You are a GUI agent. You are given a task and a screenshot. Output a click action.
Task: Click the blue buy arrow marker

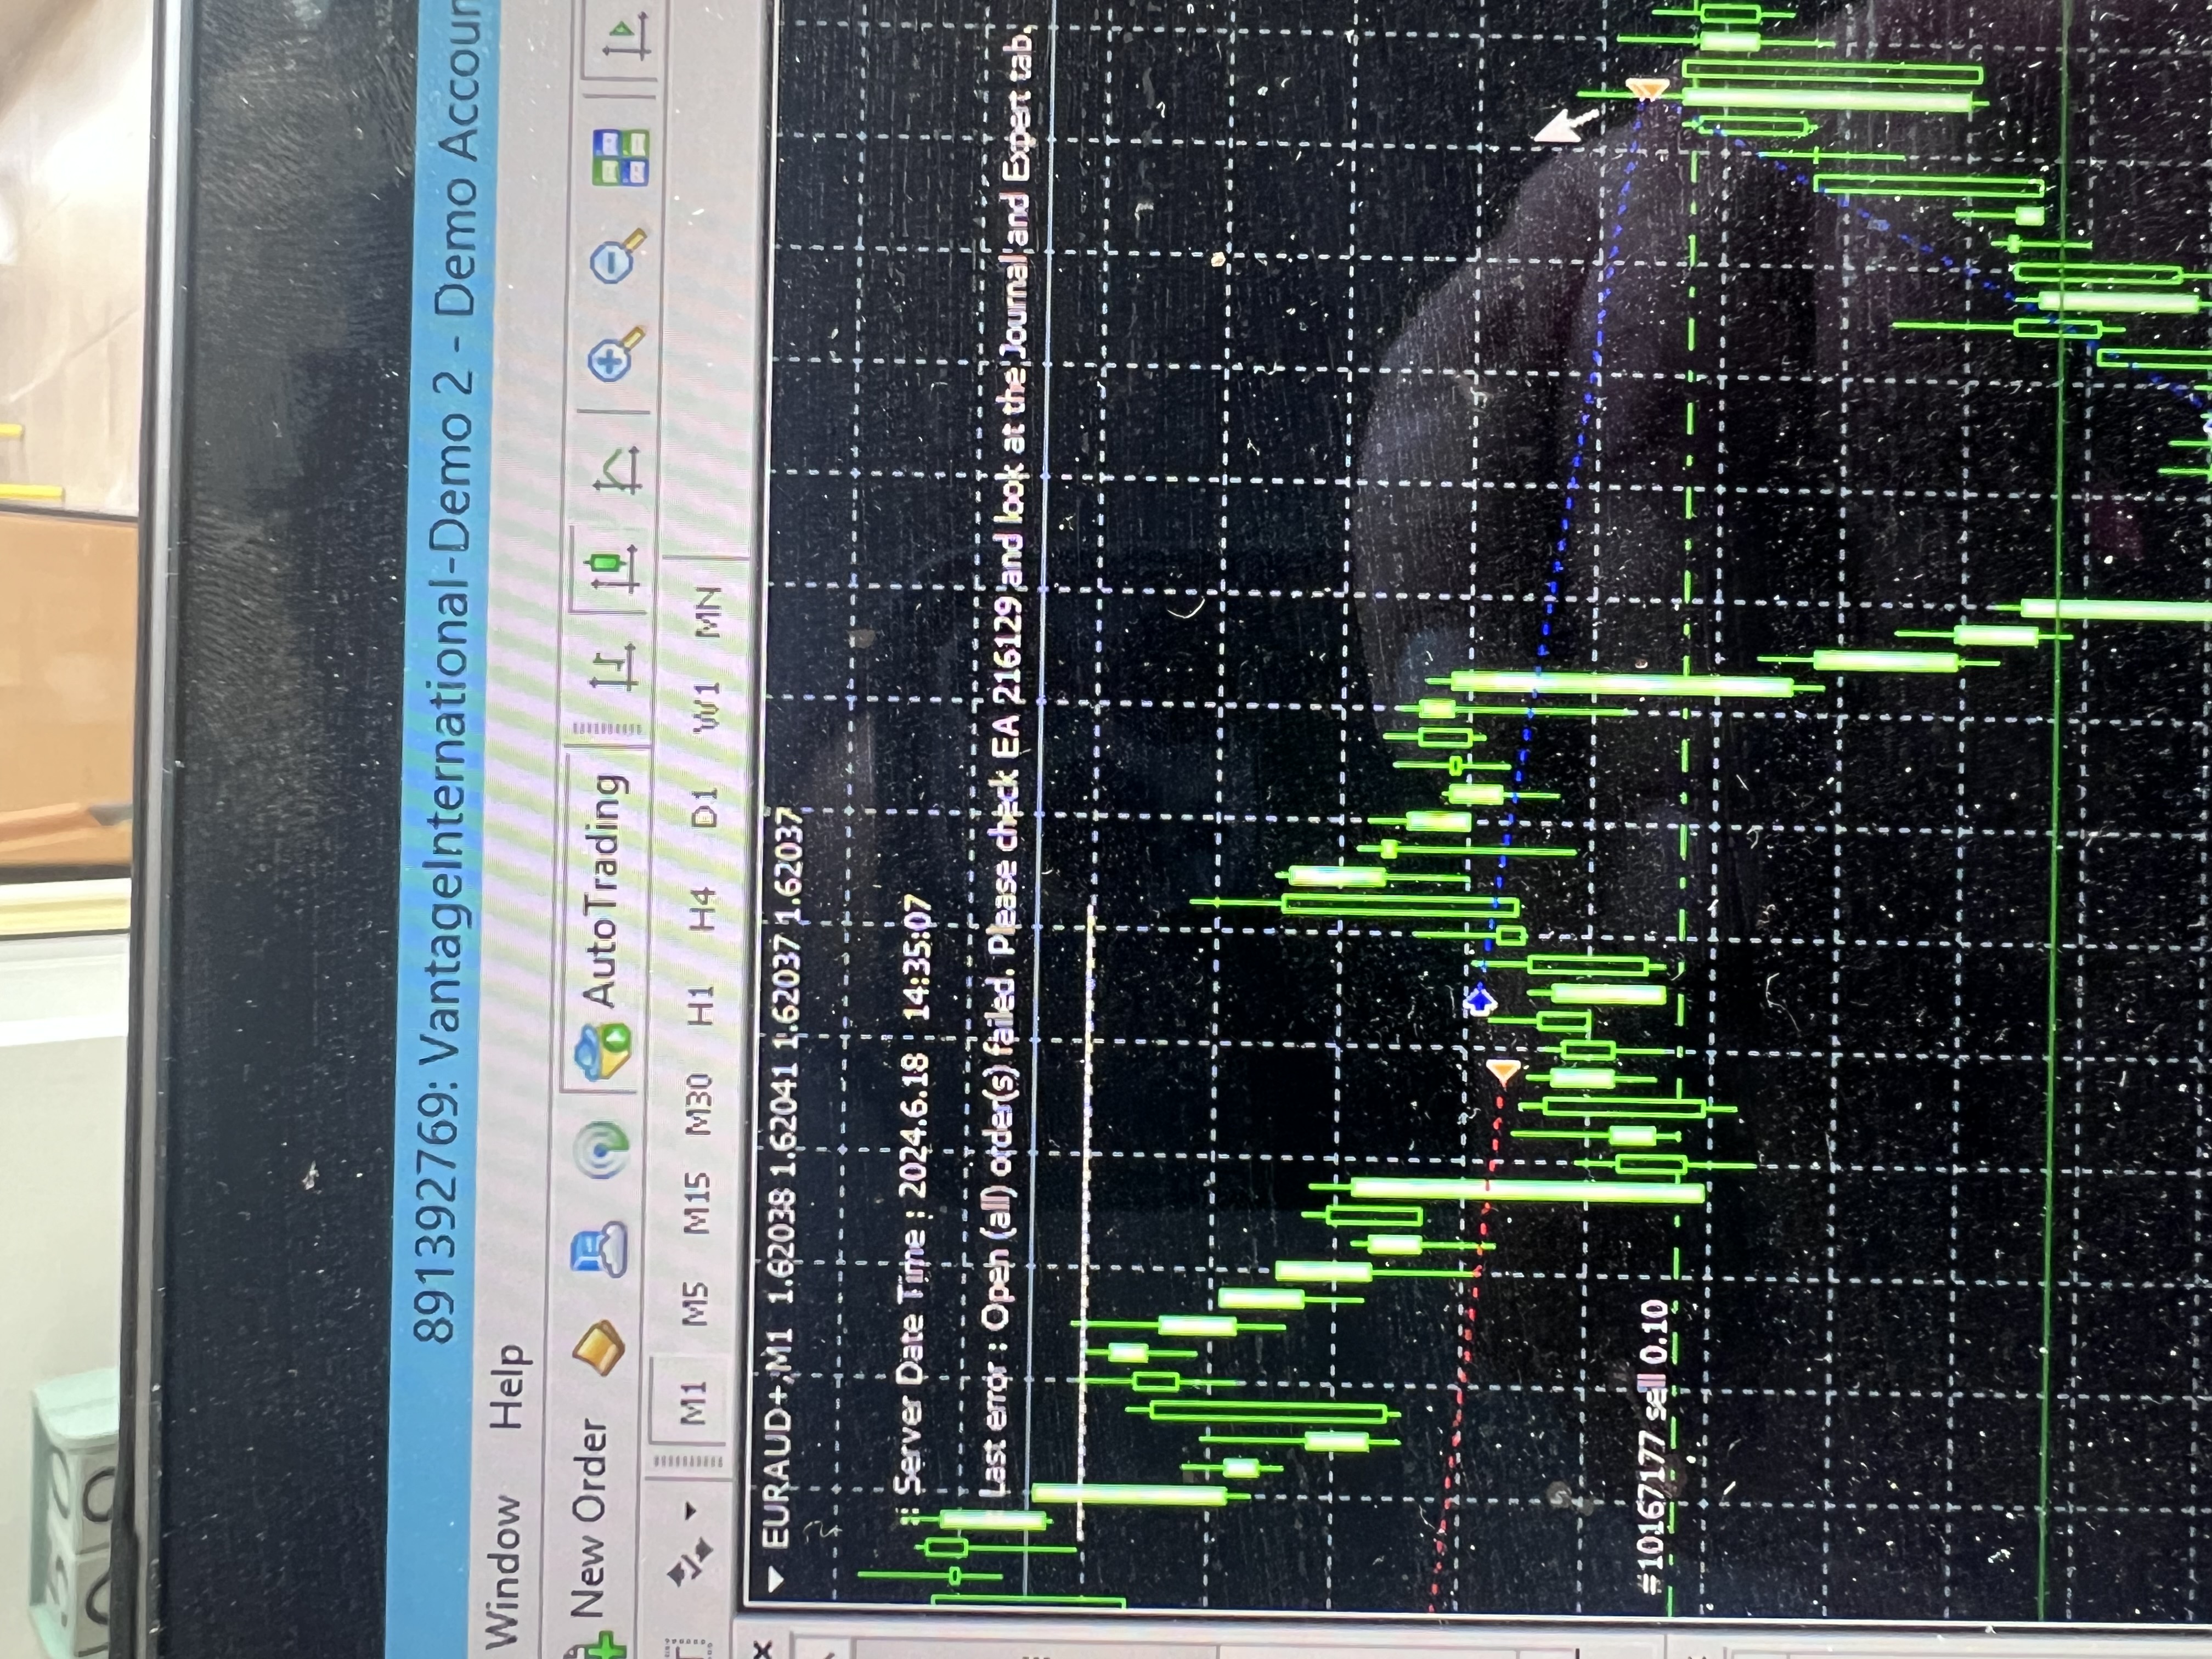(1480, 1001)
